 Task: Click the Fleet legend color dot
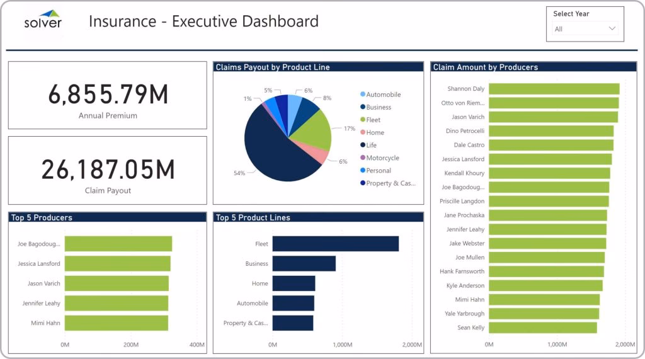pyautogui.click(x=363, y=120)
